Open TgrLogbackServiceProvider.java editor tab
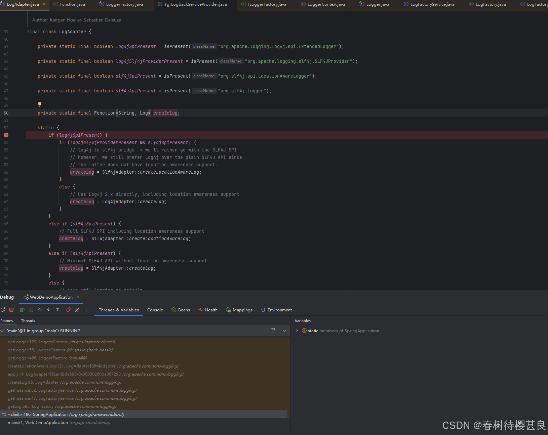 coord(192,4)
